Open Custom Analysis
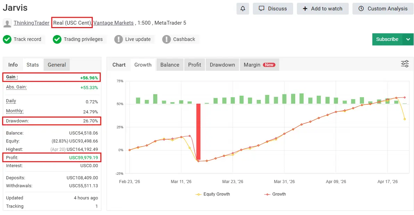Screen dimensions: 414x215 point(383,9)
